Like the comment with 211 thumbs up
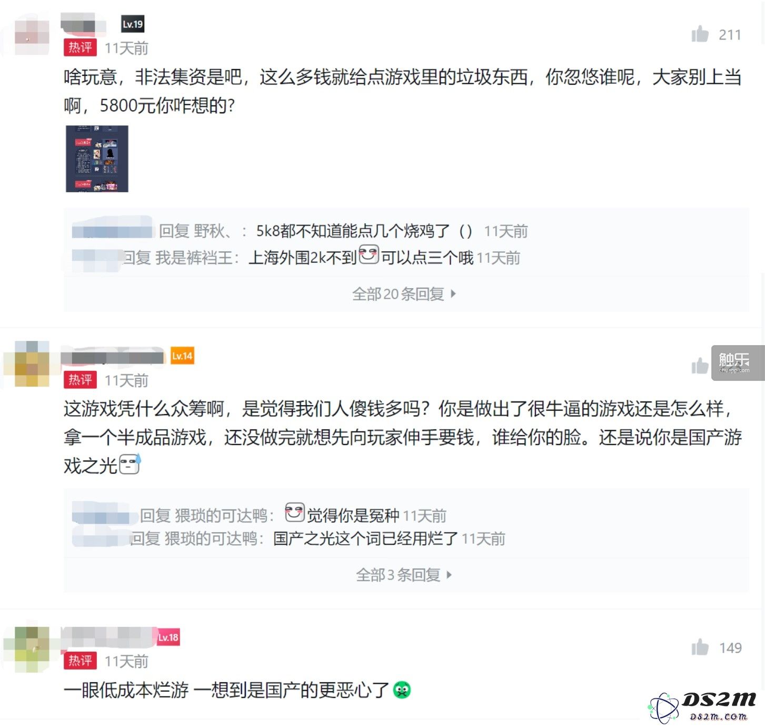The height and width of the screenshot is (726, 765). coord(700,34)
